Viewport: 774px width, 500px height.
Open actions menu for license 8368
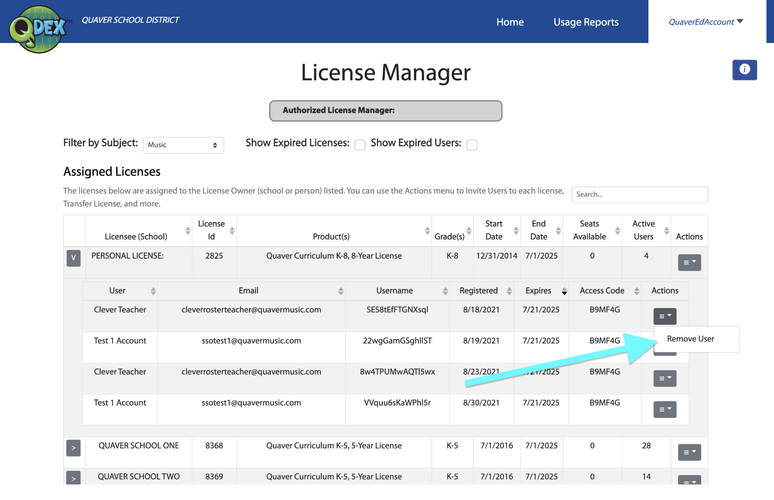689,452
